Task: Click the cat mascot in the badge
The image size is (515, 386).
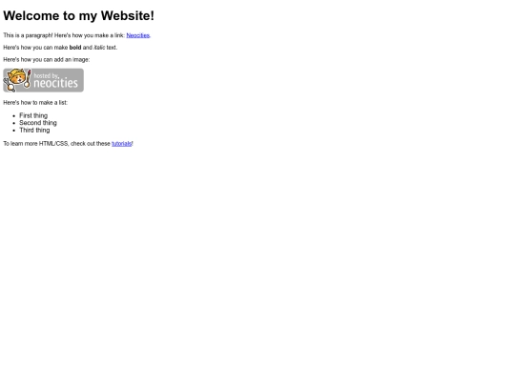Action: (15, 80)
